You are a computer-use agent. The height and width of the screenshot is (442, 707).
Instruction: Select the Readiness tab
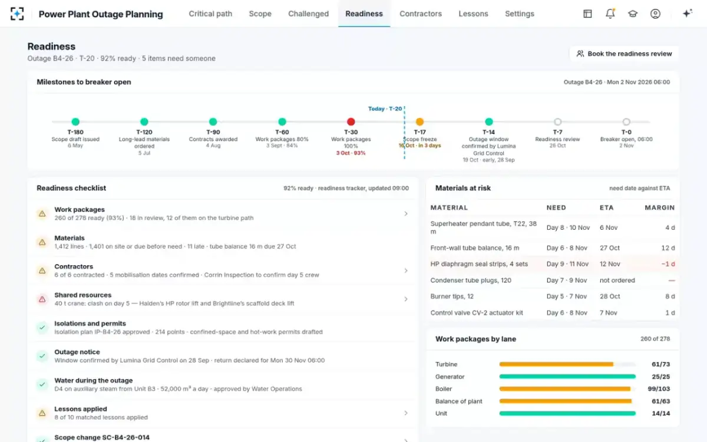click(364, 14)
